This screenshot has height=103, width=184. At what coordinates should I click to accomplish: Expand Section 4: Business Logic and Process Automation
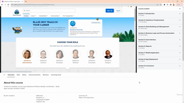(x=160, y=34)
